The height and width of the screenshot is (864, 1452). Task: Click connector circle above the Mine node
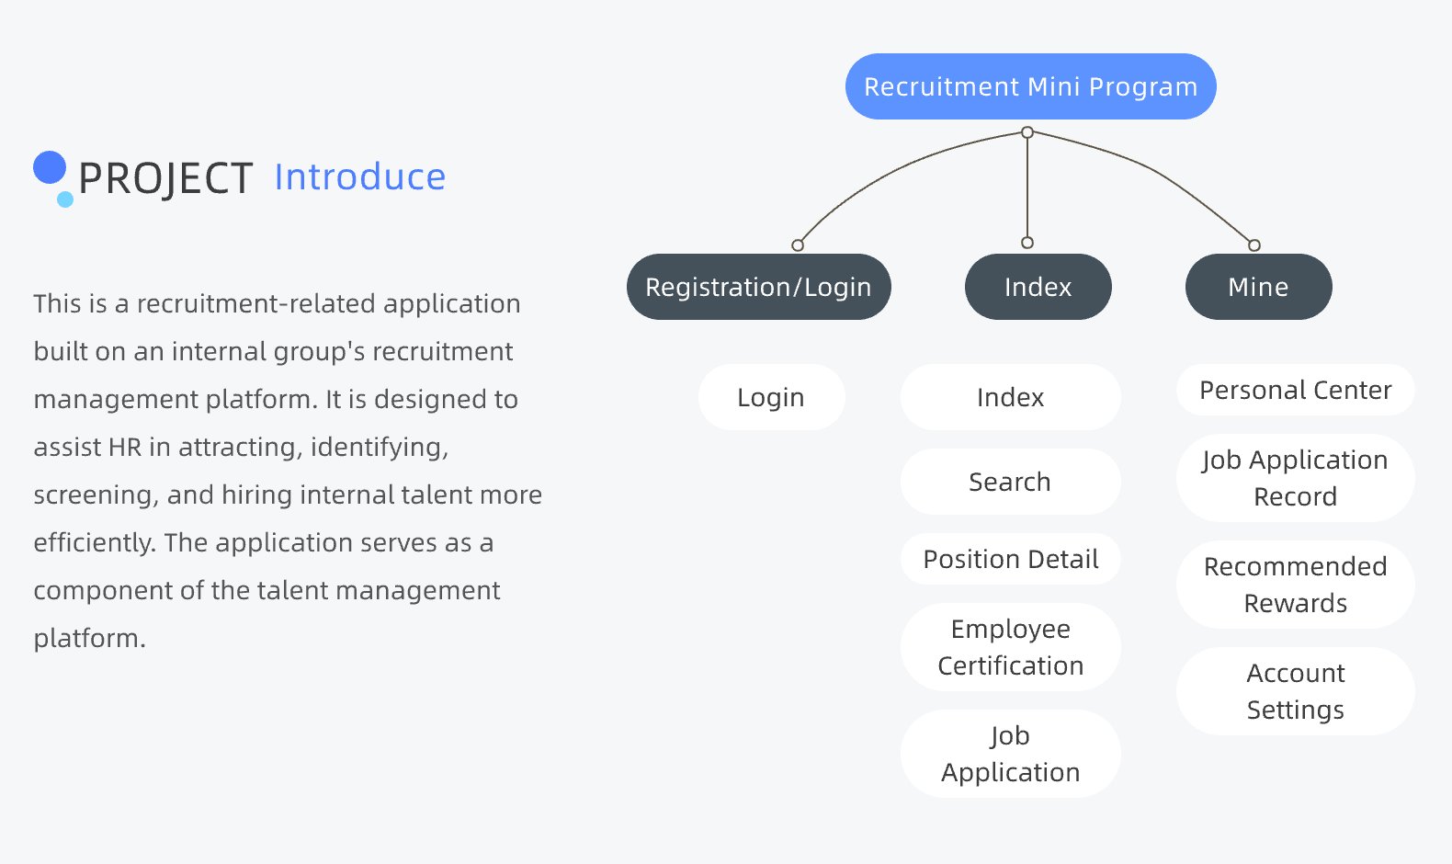1254,245
